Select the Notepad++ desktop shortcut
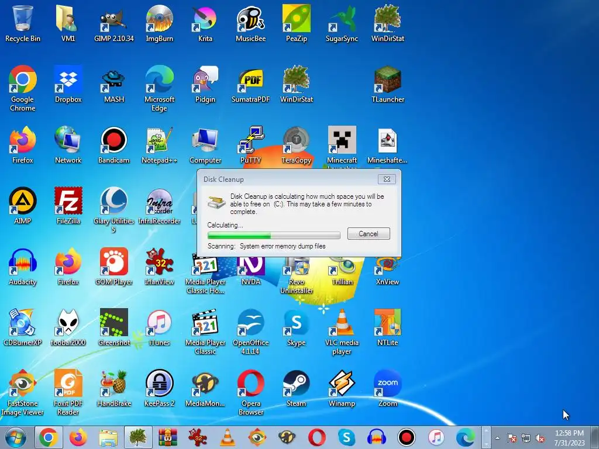Screen dimensions: 599x449 point(159,146)
